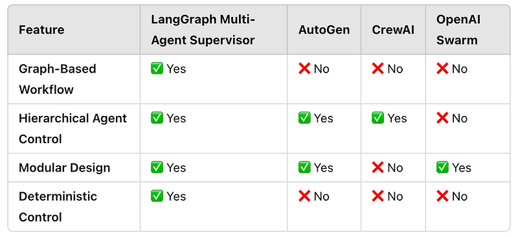Click red X for AutoGen Graph-Based Workflow
Image resolution: width=518 pixels, height=237 pixels.
(x=304, y=69)
